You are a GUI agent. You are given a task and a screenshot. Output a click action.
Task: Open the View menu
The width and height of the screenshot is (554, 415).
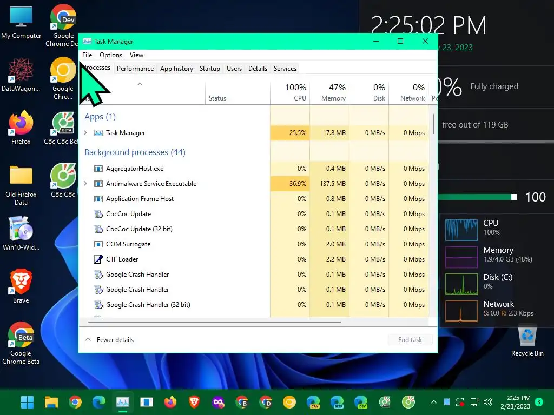(x=136, y=55)
